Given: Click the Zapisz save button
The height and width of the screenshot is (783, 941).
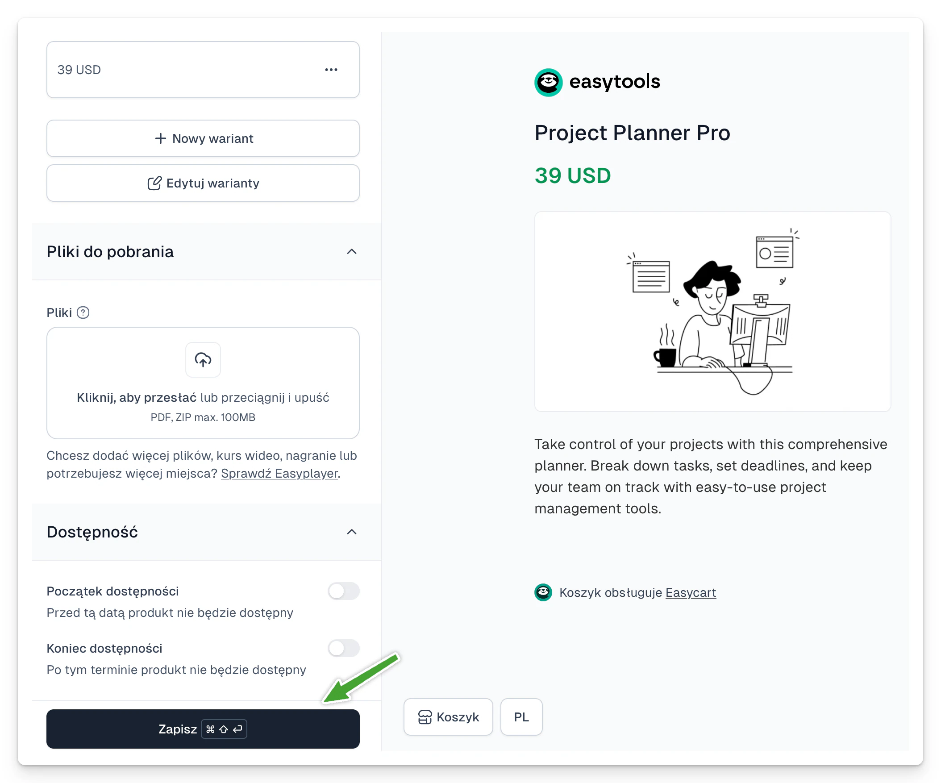Looking at the screenshot, I should pos(203,729).
